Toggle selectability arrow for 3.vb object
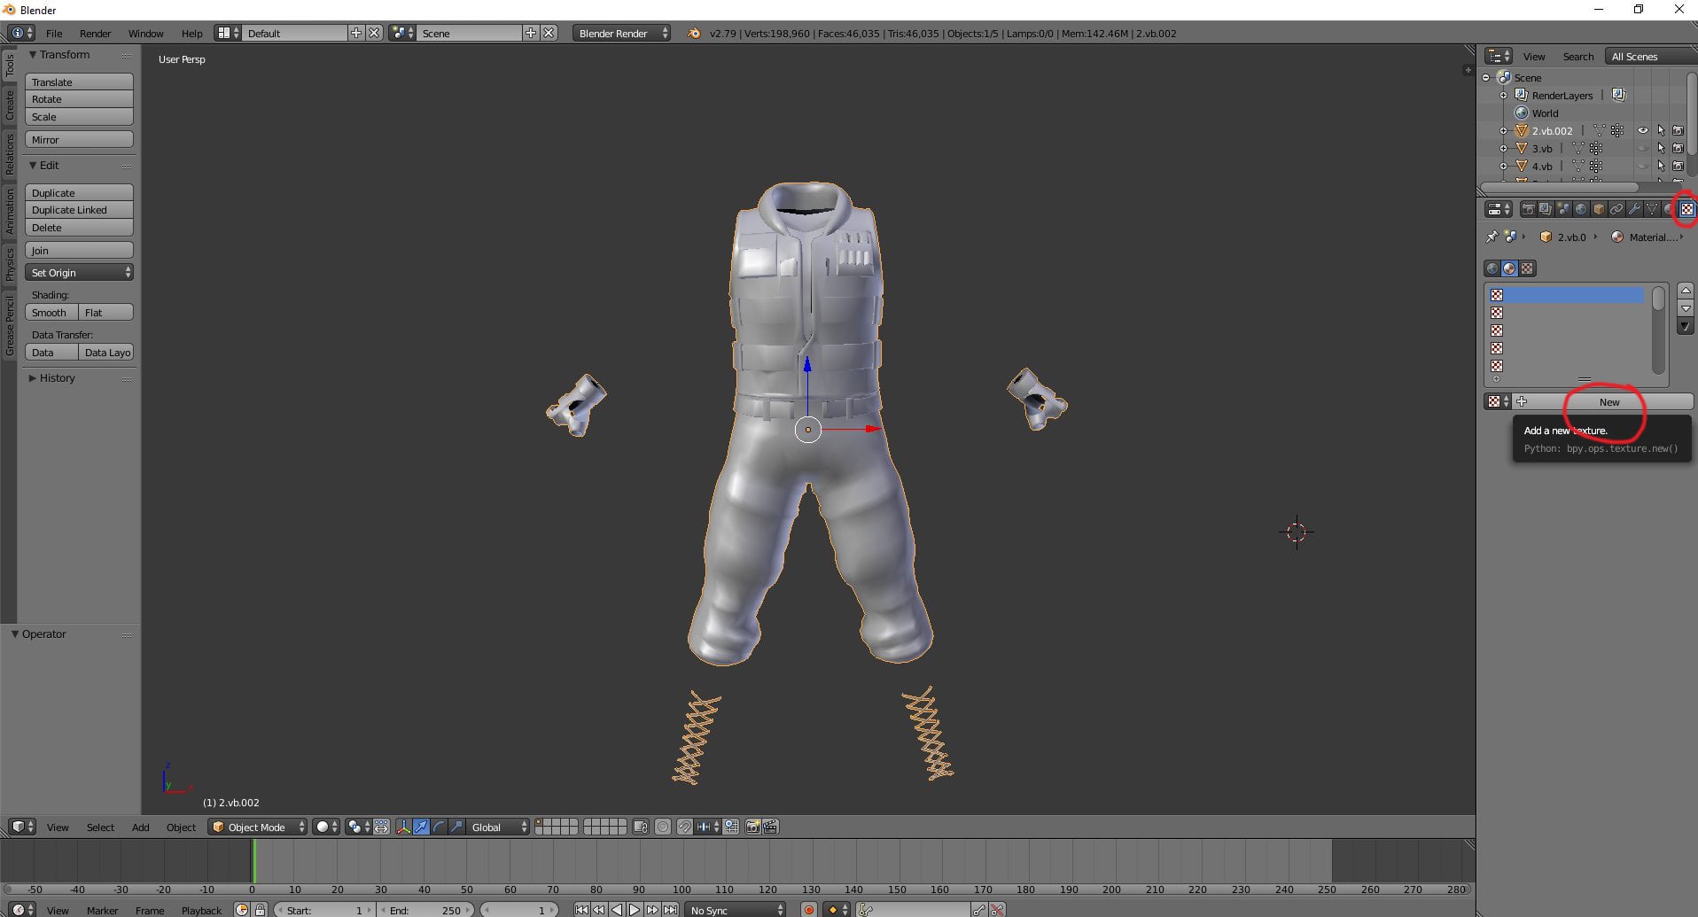Viewport: 1698px width, 917px height. tap(1661, 148)
